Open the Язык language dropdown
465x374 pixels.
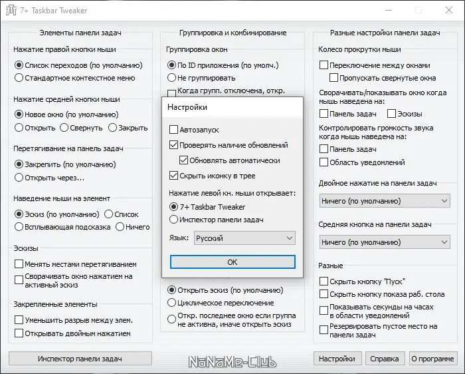point(244,238)
